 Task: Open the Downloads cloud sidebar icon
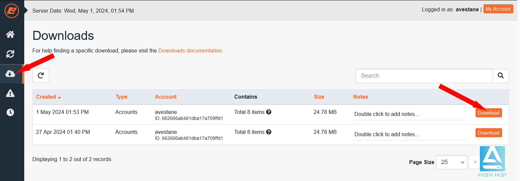pyautogui.click(x=10, y=74)
